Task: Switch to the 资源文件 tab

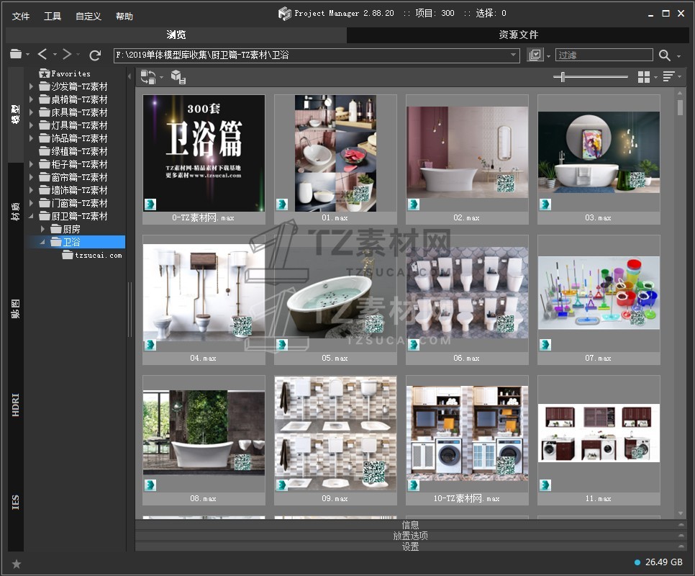Action: click(x=518, y=35)
